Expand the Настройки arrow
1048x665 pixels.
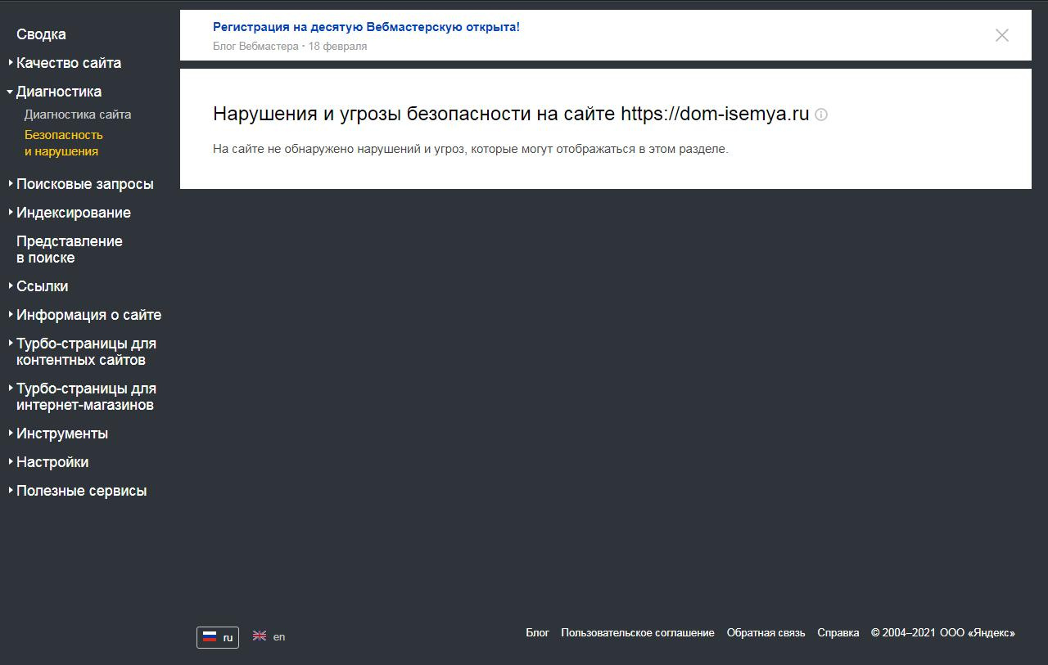11,461
